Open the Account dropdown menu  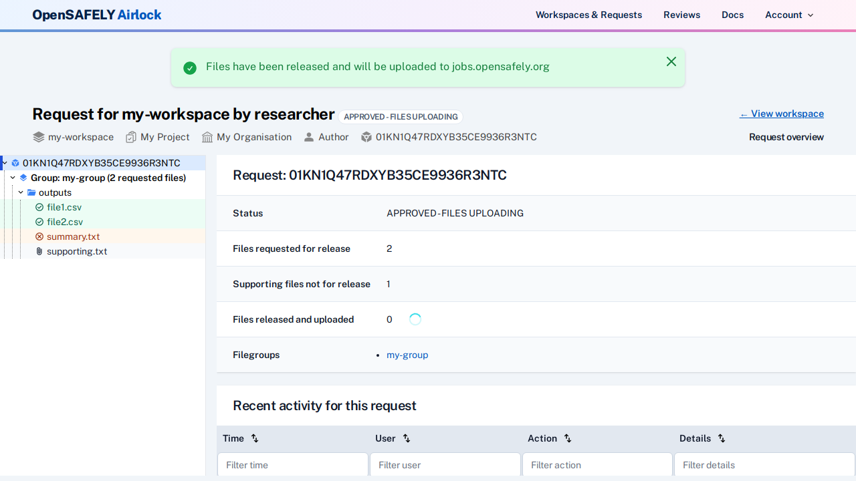[789, 15]
